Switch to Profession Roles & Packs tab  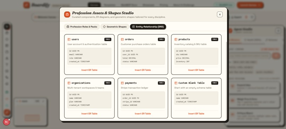point(82,27)
